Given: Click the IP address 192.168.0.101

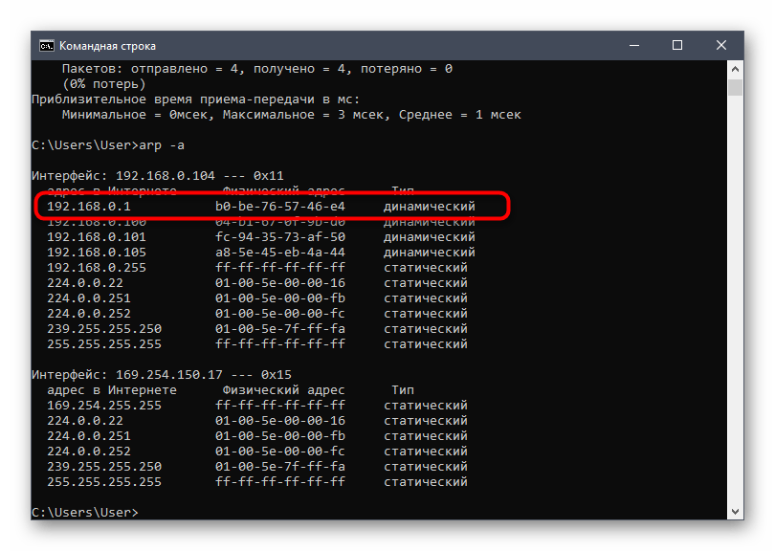Looking at the screenshot, I should (97, 237).
